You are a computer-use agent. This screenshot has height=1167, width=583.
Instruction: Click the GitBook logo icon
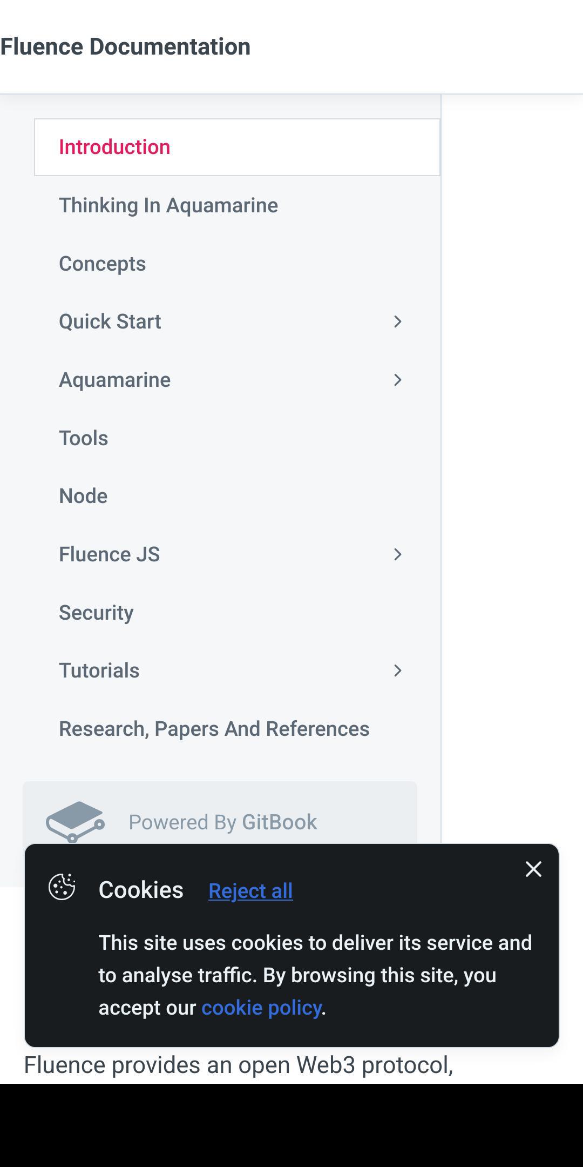point(76,821)
